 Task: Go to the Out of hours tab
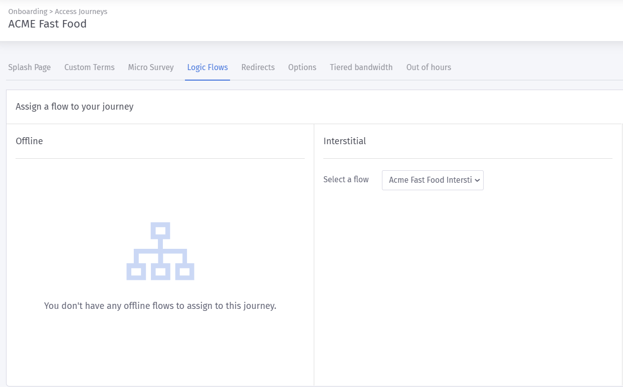pyautogui.click(x=429, y=67)
